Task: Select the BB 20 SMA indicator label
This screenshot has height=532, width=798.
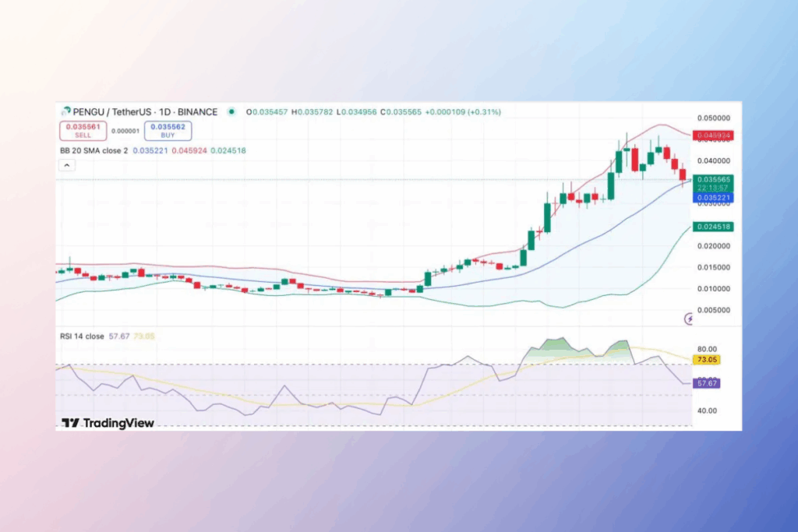Action: coord(94,150)
